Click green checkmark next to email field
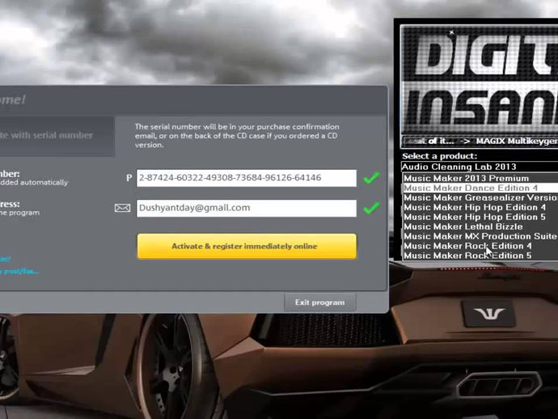Viewport: 558px width, 419px height. (371, 208)
